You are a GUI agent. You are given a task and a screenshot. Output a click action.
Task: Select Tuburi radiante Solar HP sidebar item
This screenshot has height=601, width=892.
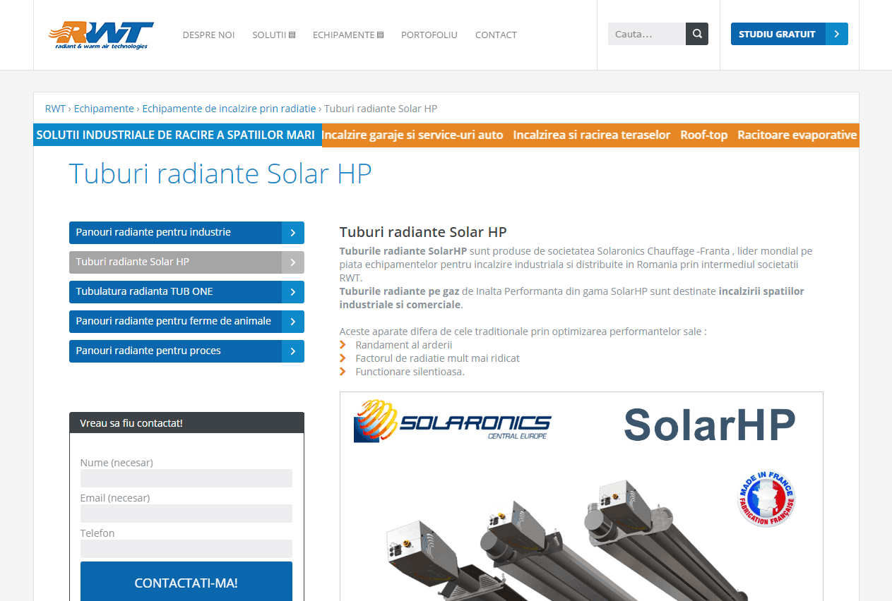tap(186, 262)
